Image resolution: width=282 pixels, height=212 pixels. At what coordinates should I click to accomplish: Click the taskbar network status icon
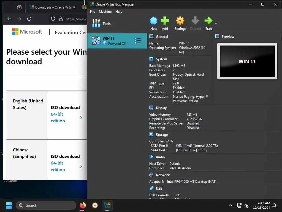coord(239,205)
